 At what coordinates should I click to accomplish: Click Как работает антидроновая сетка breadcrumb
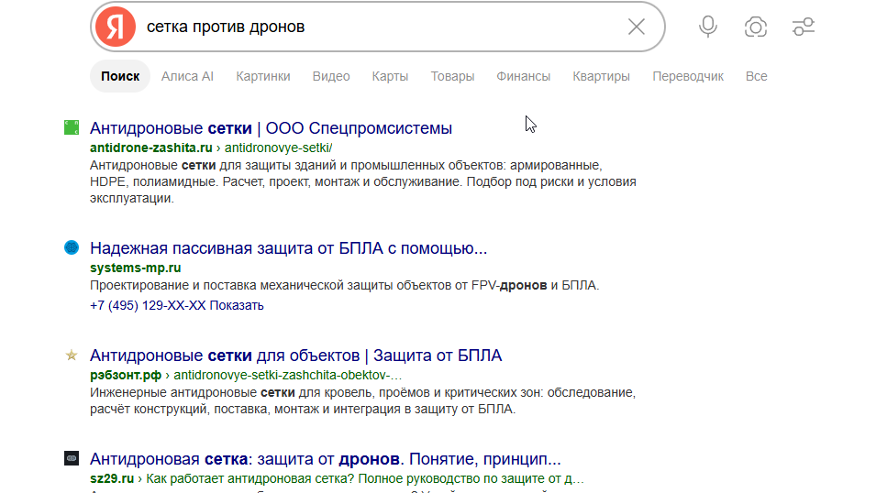click(x=365, y=479)
